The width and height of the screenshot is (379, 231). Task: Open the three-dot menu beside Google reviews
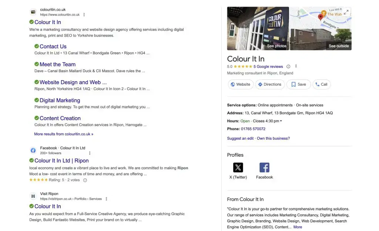(296, 67)
